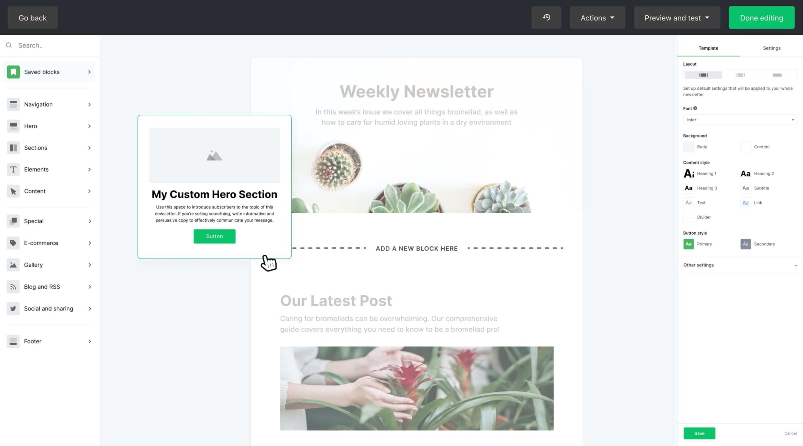Click the Settings tab in right panel

[x=772, y=48]
